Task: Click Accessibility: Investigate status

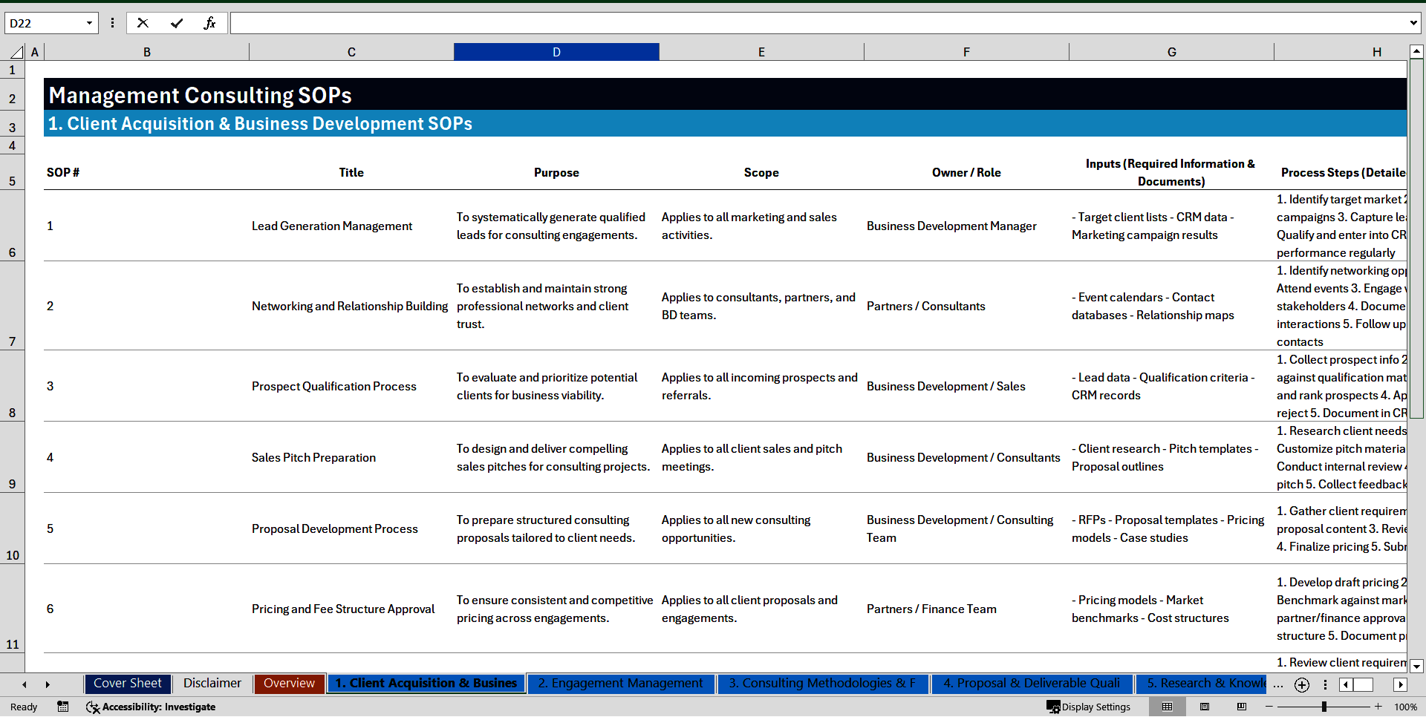Action: (x=151, y=707)
